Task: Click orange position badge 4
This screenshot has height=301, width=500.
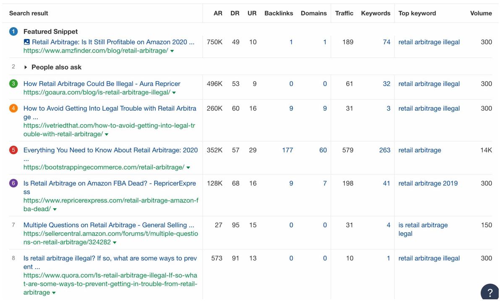Action: tap(13, 108)
